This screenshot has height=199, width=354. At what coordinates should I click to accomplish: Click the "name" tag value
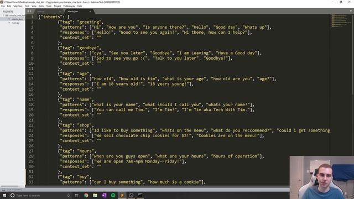coord(85,99)
